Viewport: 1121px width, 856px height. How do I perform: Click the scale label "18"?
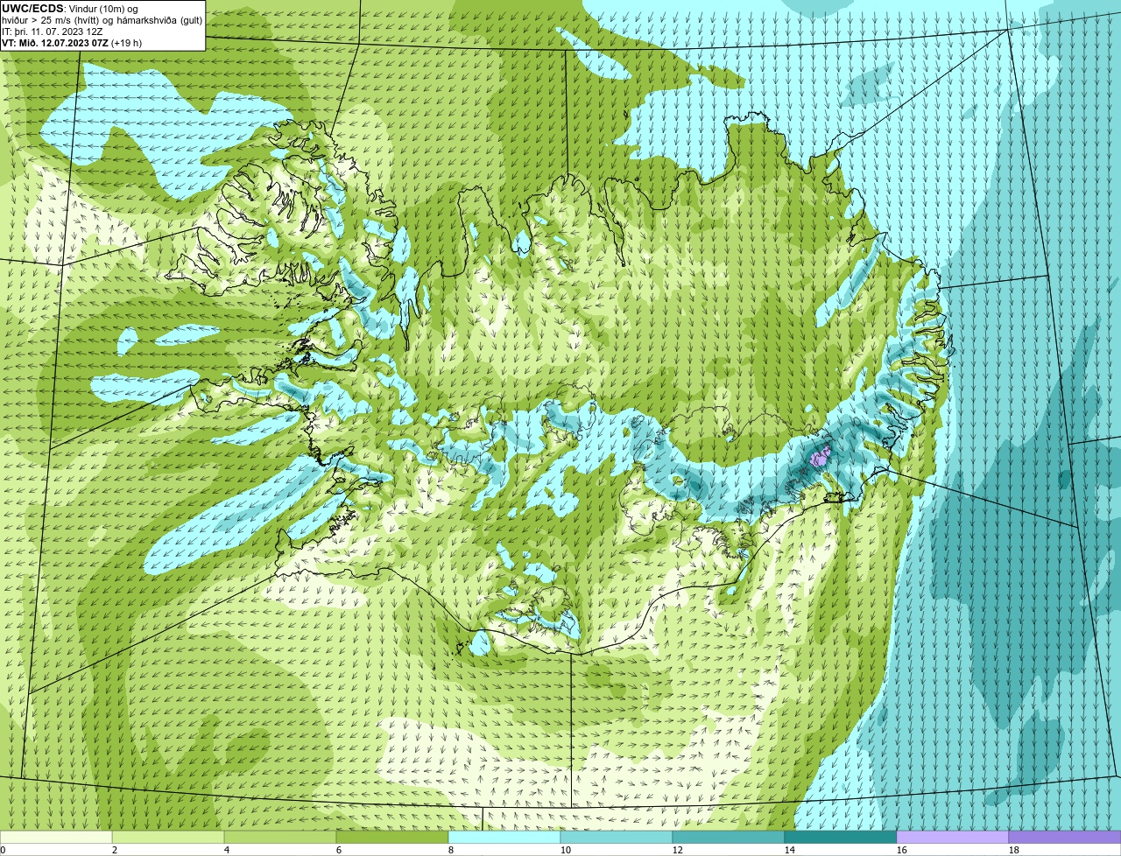click(1014, 850)
